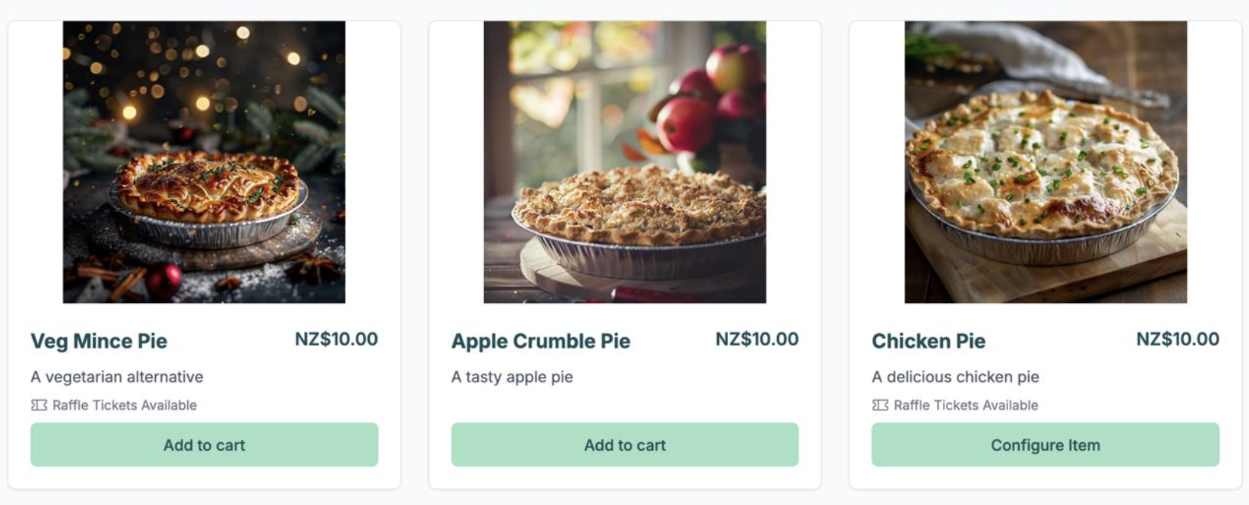
Task: Click Raffle Tickets Available text on Chicken Pie
Action: pyautogui.click(x=966, y=405)
